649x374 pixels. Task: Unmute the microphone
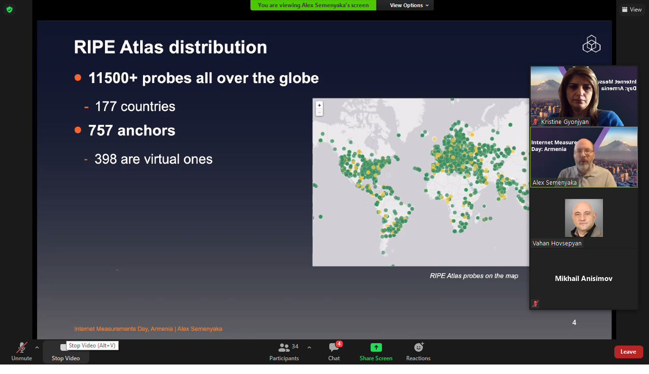[21, 352]
